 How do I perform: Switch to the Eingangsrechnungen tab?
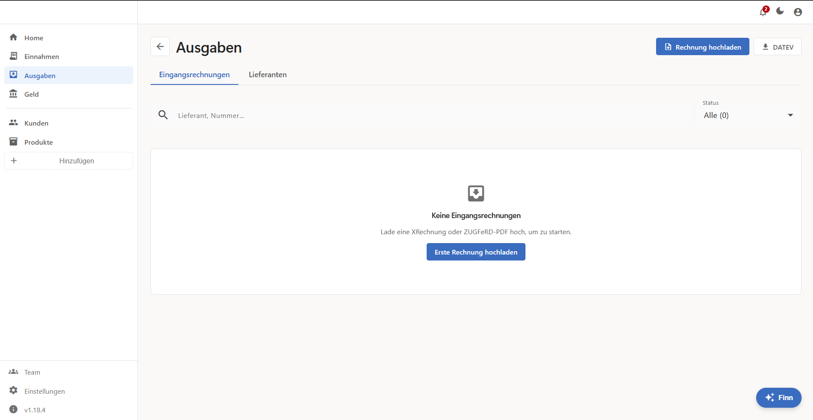click(x=194, y=75)
